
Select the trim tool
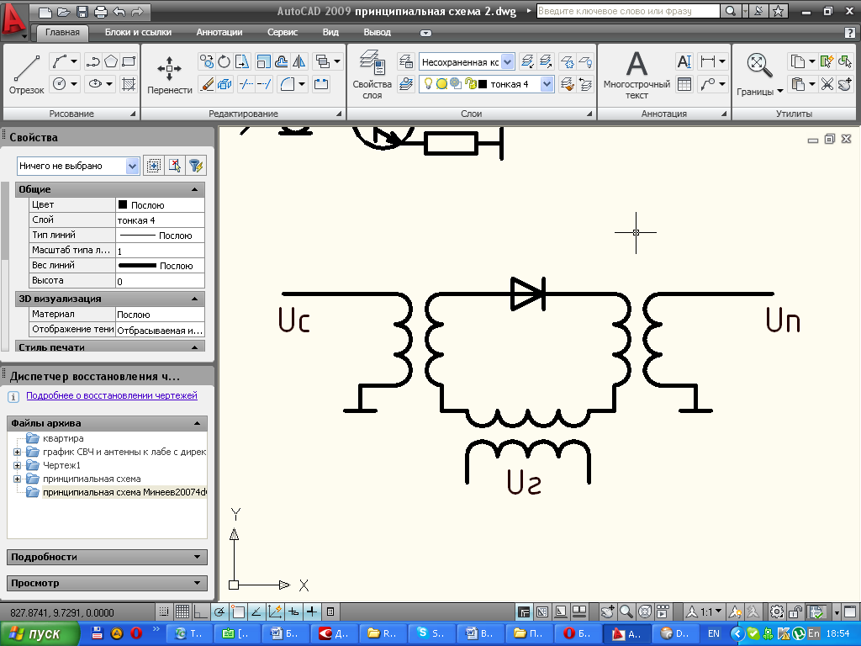pyautogui.click(x=246, y=84)
